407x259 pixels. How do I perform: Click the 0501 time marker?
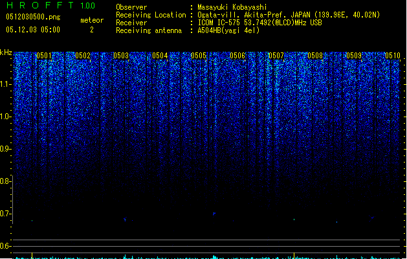44,56
